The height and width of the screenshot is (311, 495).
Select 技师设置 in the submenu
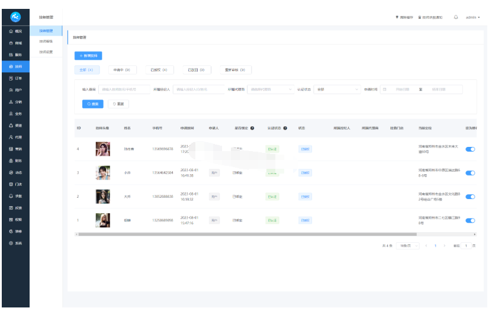[x=46, y=52]
